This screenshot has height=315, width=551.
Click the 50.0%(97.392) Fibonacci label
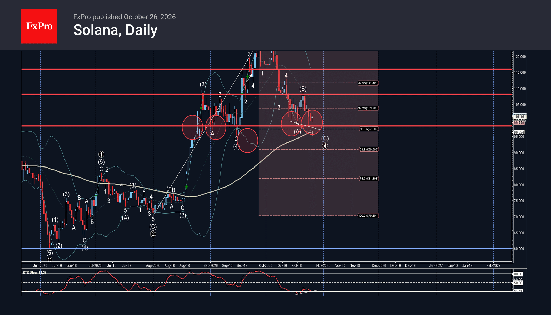click(369, 129)
